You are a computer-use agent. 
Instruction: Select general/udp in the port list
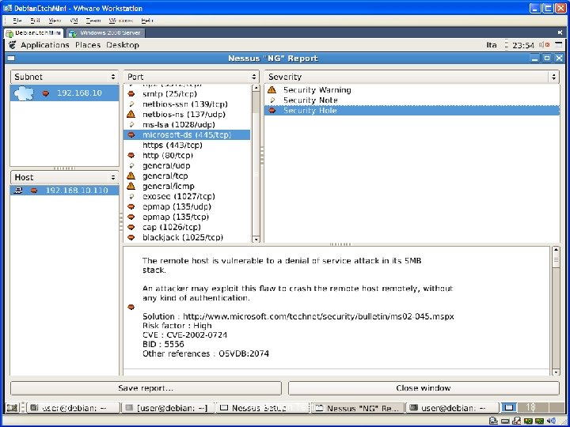pyautogui.click(x=187, y=165)
